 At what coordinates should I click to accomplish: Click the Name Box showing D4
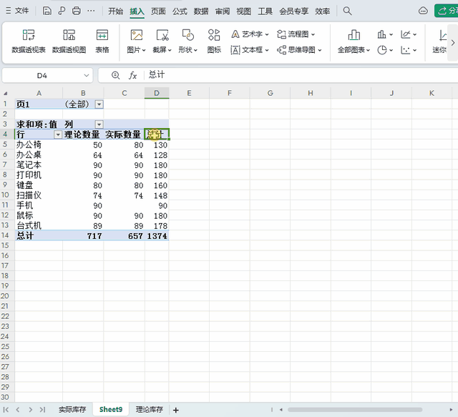(x=42, y=76)
